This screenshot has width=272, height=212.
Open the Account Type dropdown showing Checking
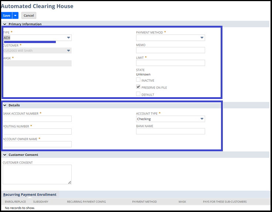point(170,119)
